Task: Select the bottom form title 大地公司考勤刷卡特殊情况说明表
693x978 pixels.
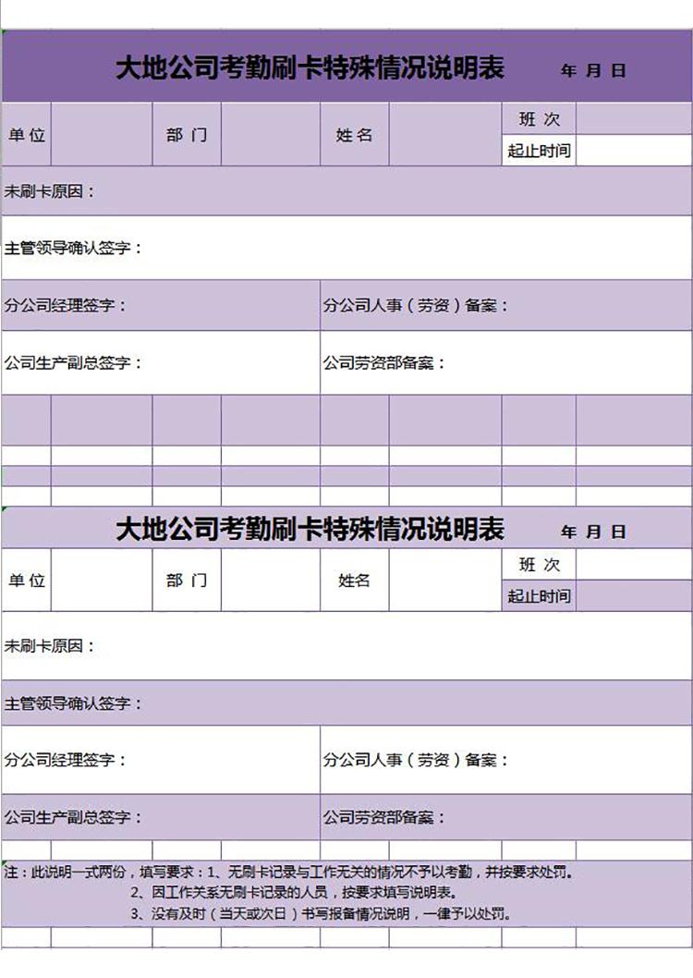Action: (310, 530)
